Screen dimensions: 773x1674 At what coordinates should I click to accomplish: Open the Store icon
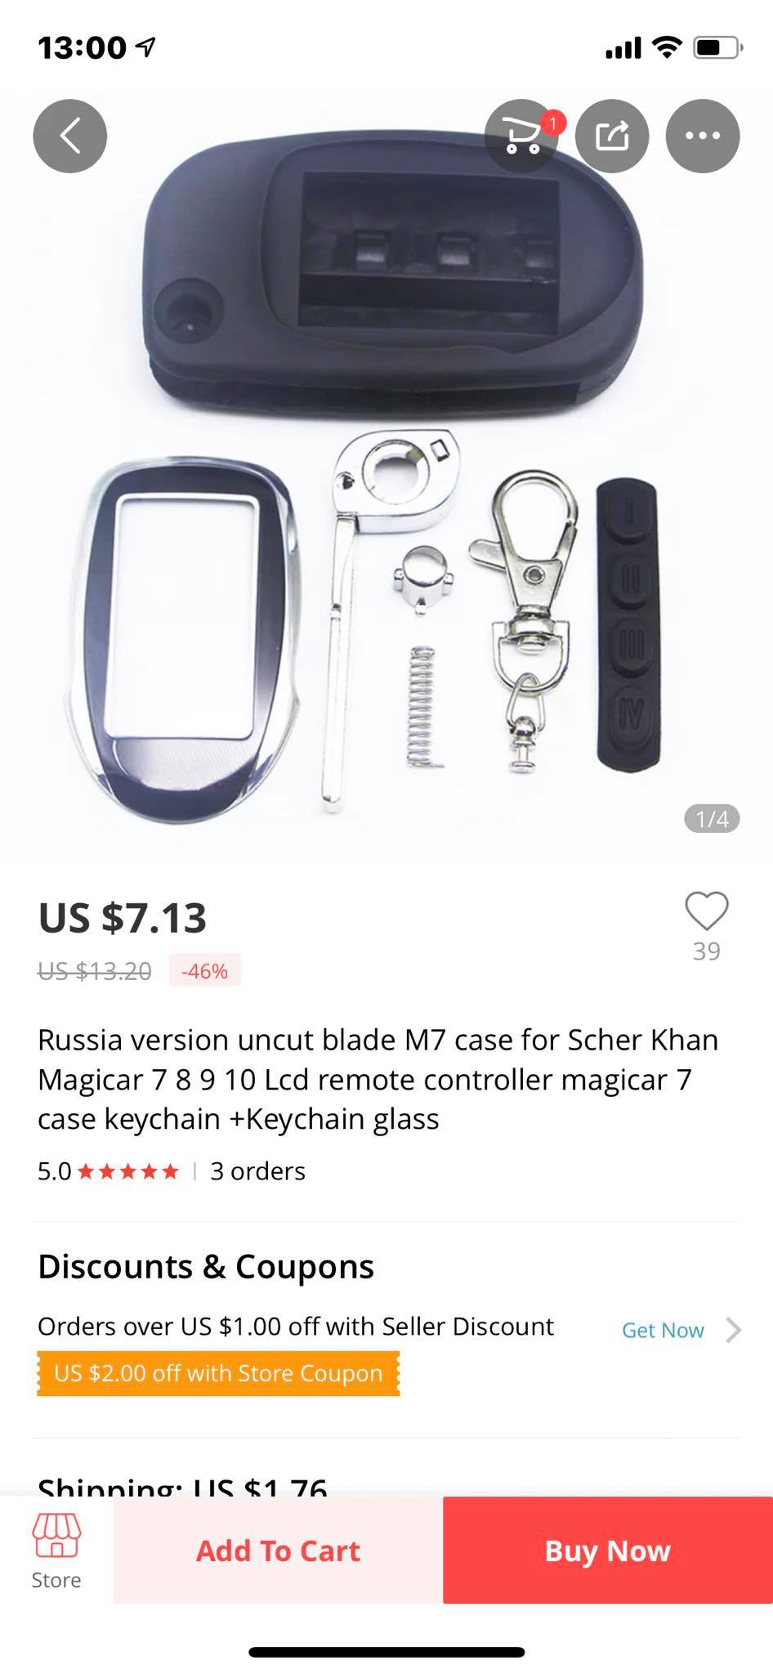(56, 1551)
